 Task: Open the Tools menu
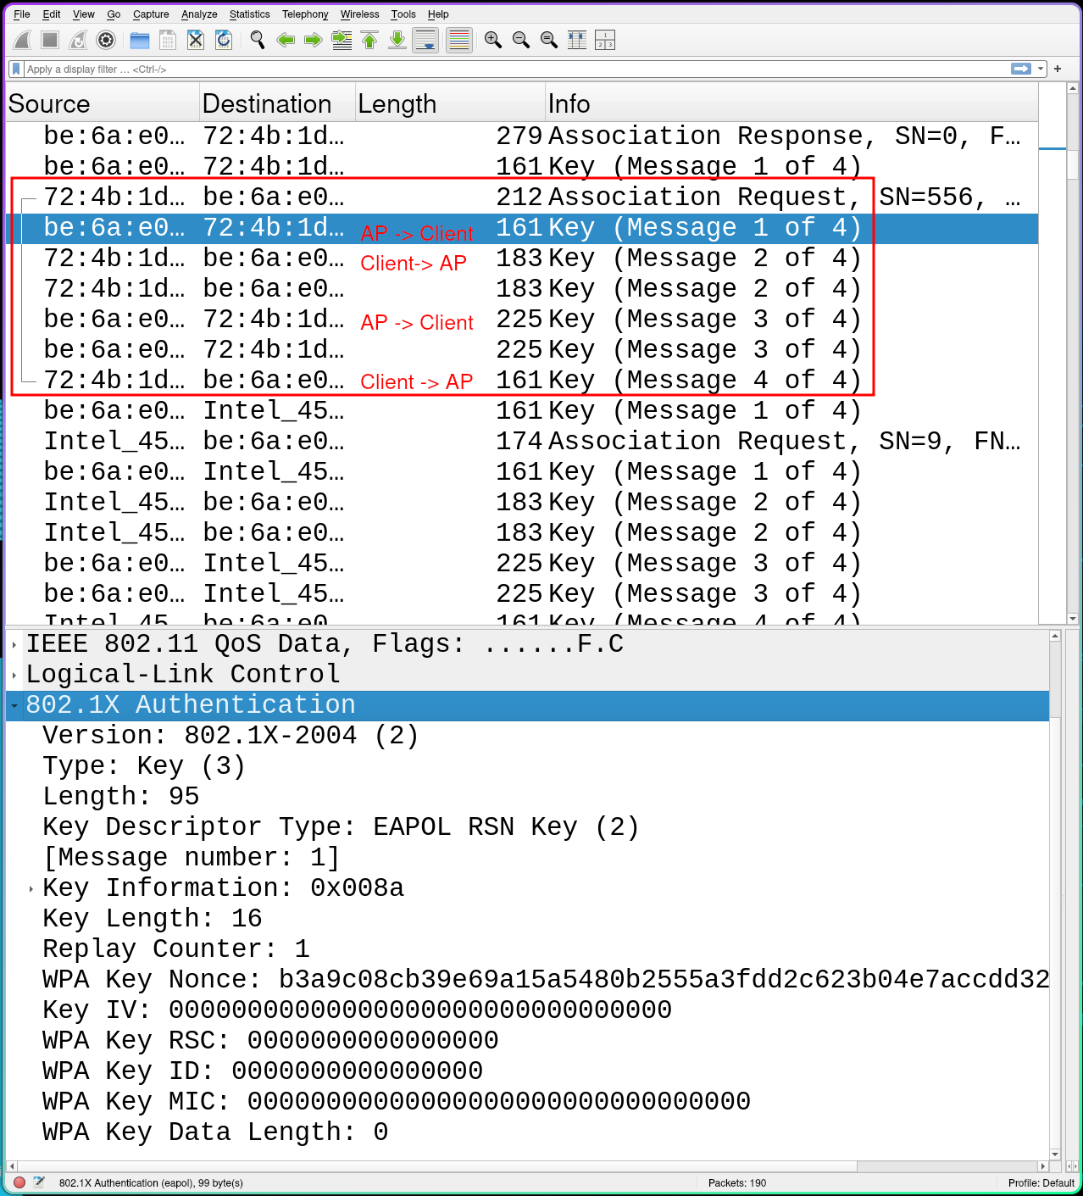click(403, 14)
